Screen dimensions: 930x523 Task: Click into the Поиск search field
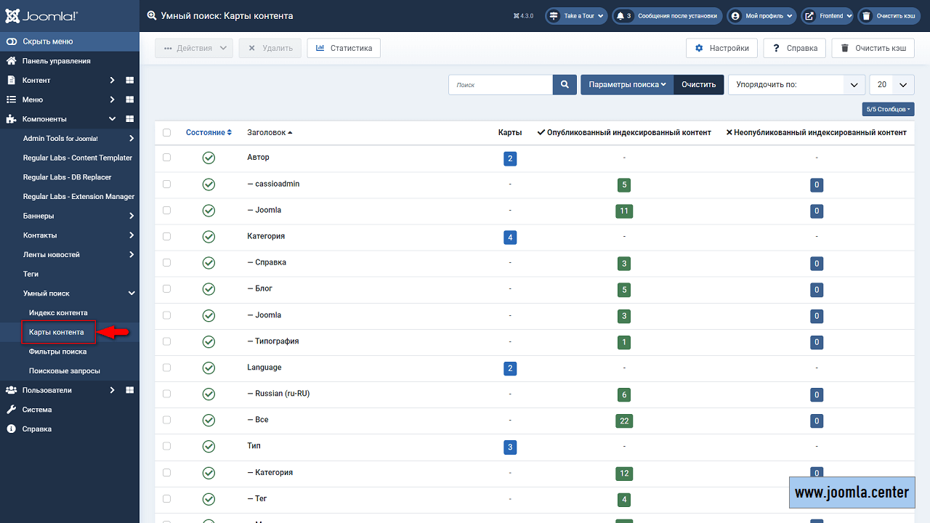click(501, 85)
